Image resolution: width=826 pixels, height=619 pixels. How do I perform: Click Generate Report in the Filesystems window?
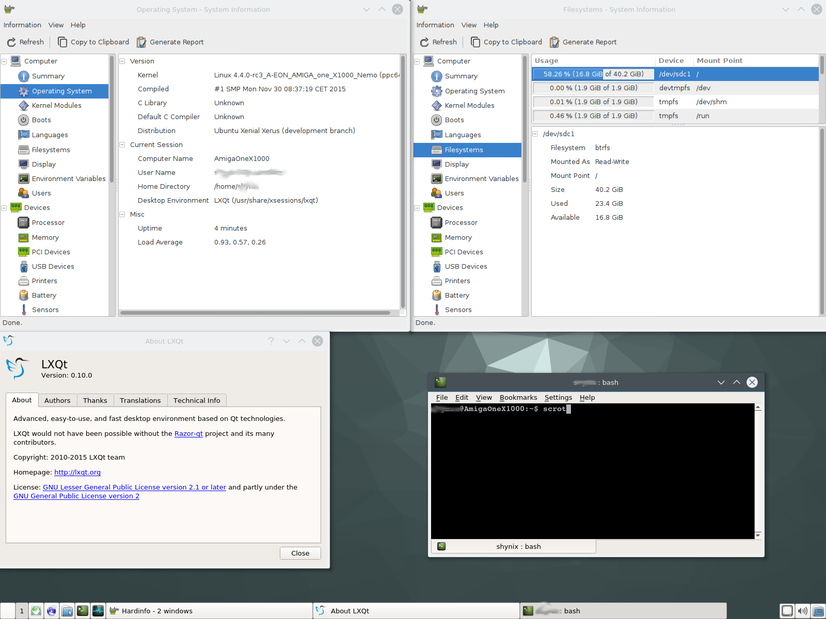pyautogui.click(x=583, y=42)
